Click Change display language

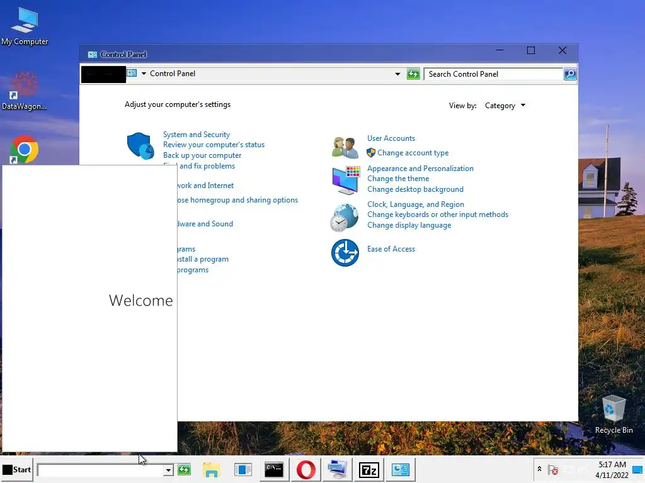[x=409, y=225]
